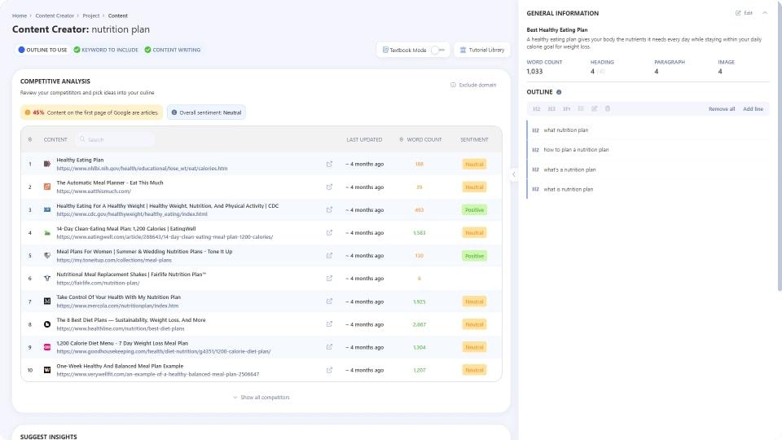Click the Outline info icon
The height and width of the screenshot is (440, 782).
point(559,92)
